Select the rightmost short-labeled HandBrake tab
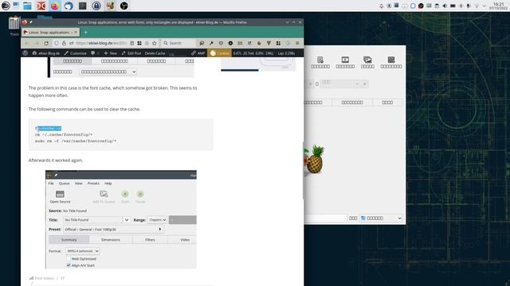 pyautogui.click(x=387, y=102)
